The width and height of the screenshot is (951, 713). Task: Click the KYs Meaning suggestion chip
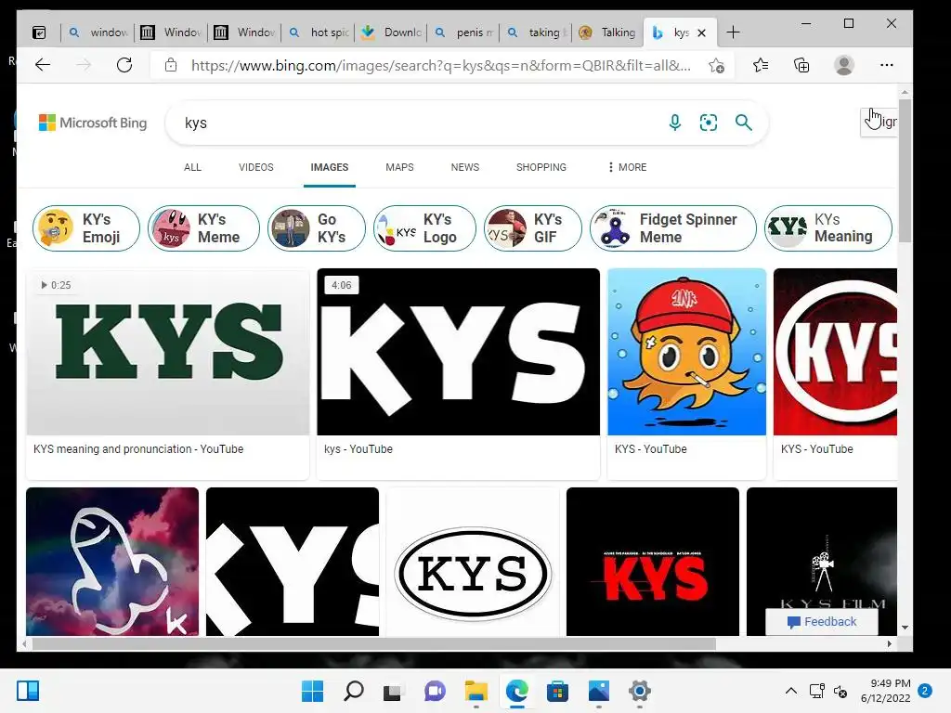828,228
